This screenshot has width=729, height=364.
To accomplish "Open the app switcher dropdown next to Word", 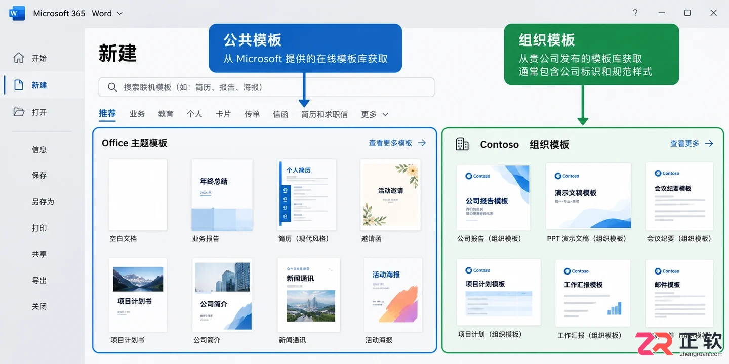I will [x=120, y=14].
